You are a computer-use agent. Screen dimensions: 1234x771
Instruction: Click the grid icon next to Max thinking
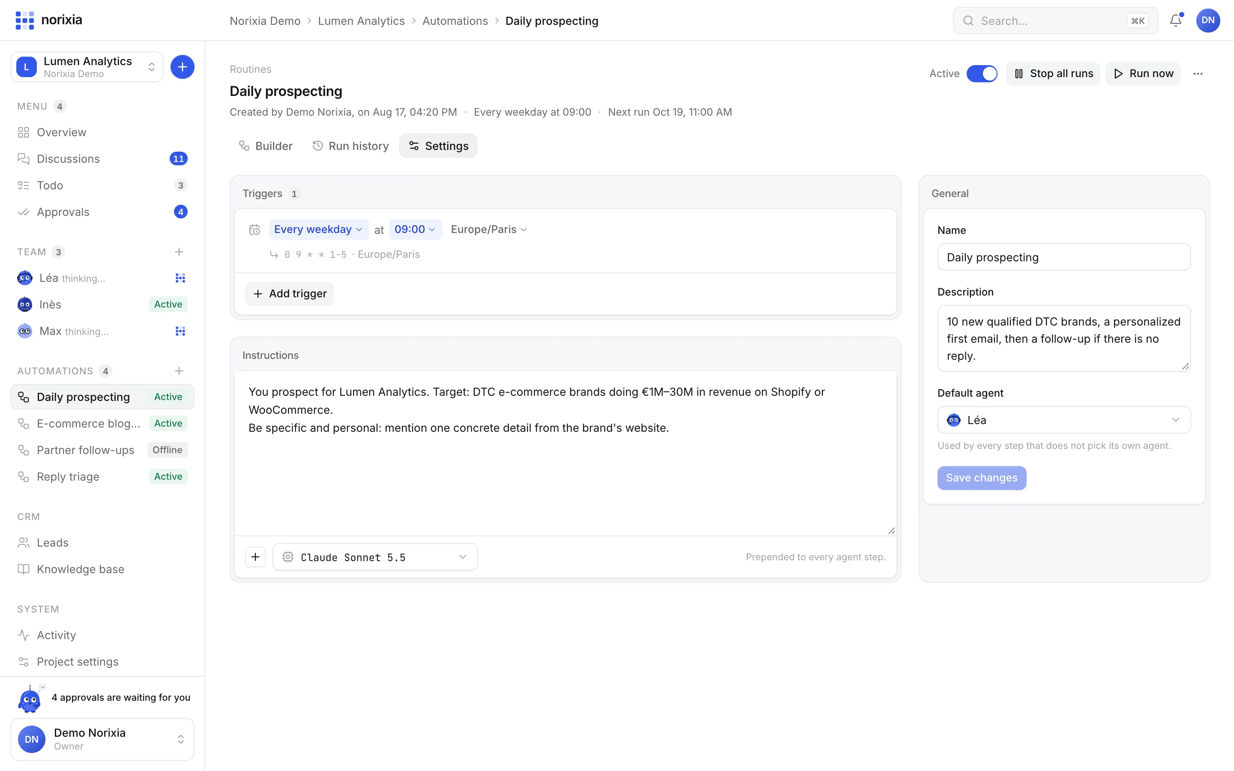[x=180, y=331]
